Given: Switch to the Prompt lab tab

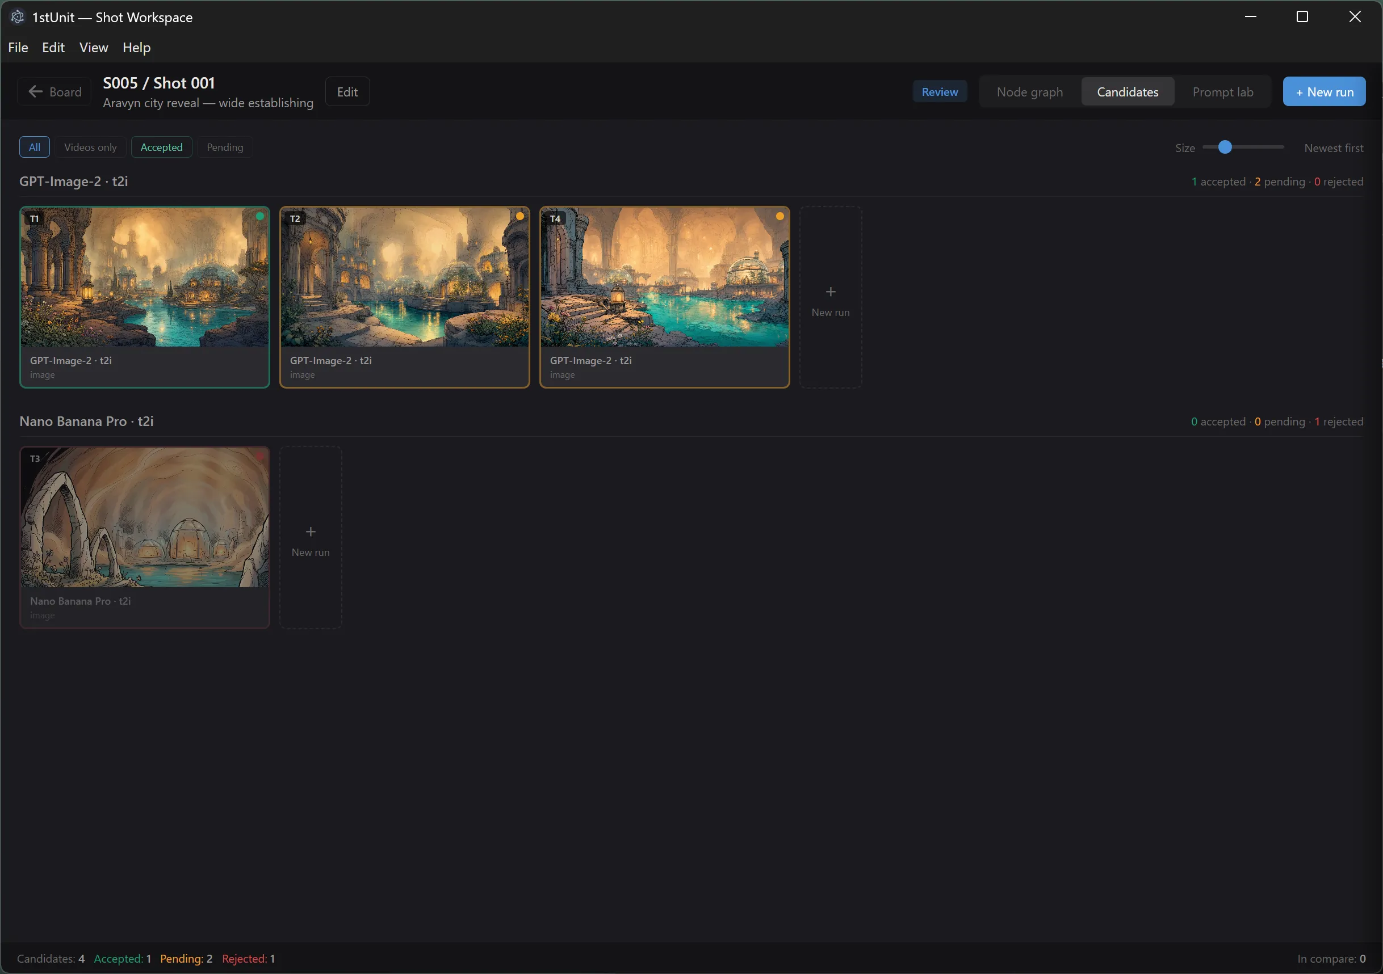Looking at the screenshot, I should (1222, 91).
